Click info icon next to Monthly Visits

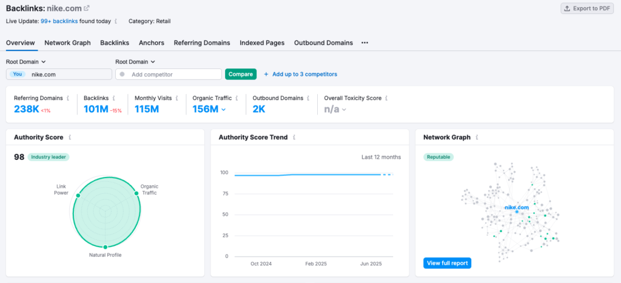pyautogui.click(x=177, y=98)
